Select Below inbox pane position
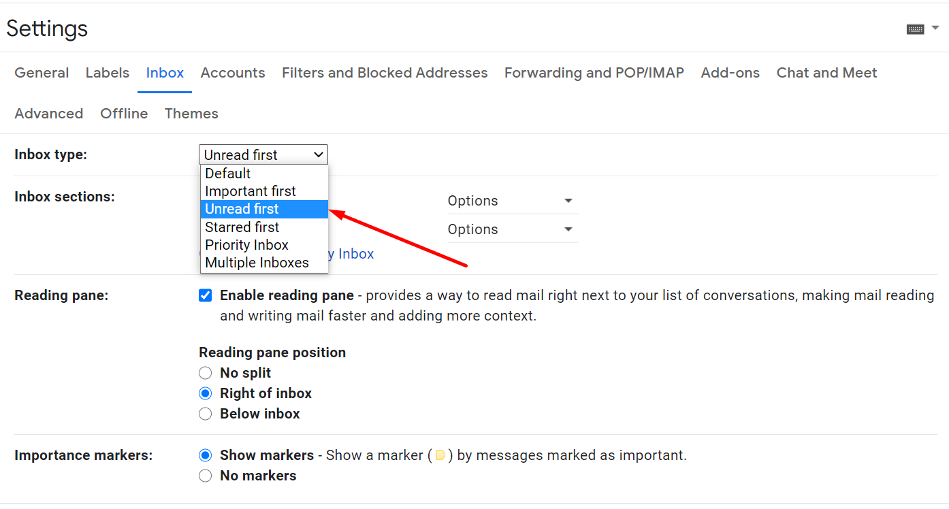 205,414
